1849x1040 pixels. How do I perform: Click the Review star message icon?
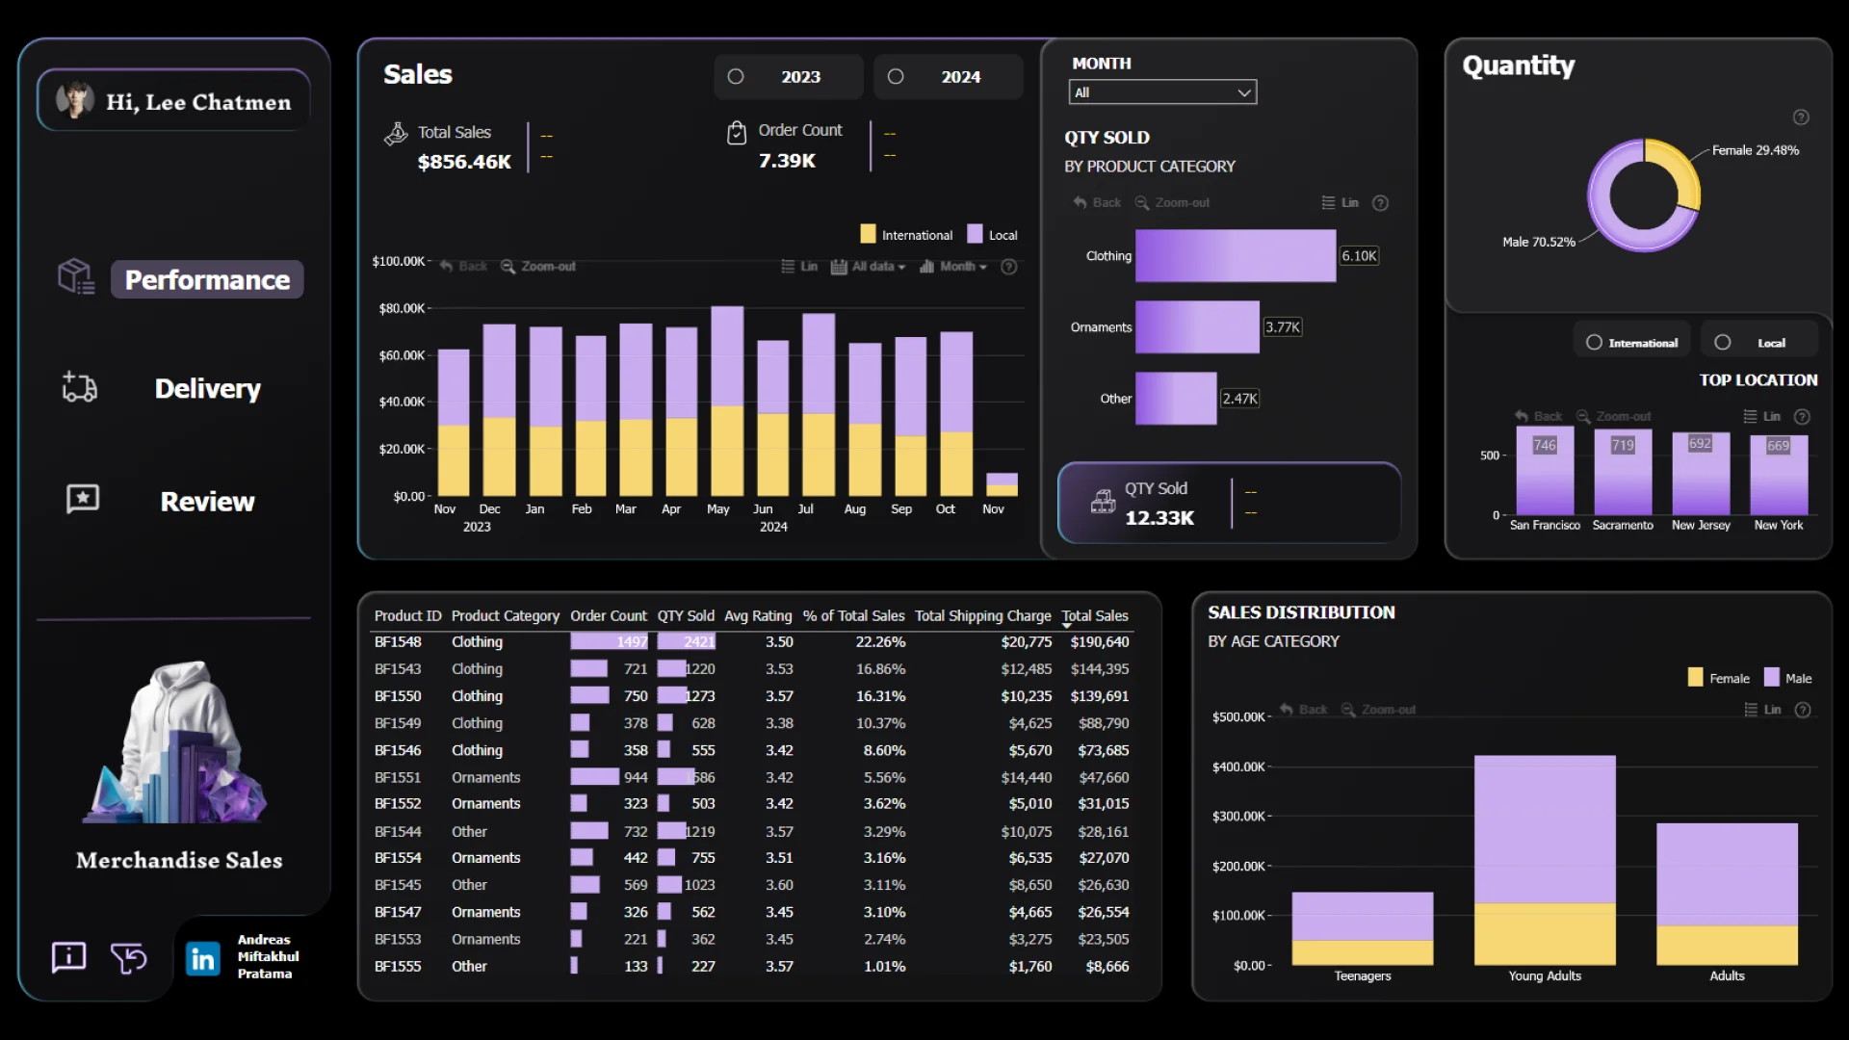pyautogui.click(x=83, y=499)
